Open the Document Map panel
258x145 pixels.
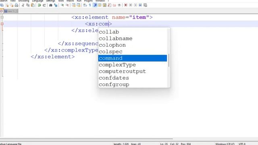click(x=104, y=5)
